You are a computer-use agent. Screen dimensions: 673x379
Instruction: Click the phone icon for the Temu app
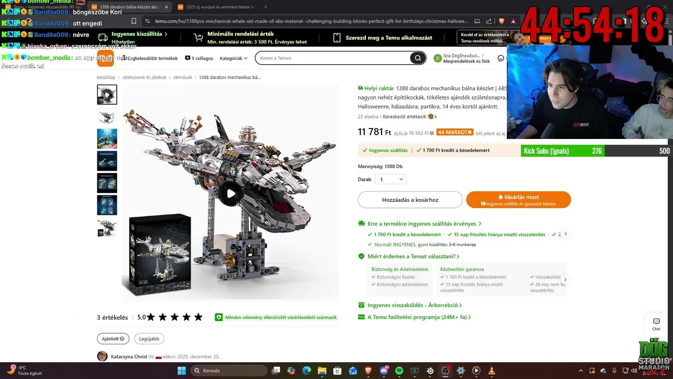337,38
